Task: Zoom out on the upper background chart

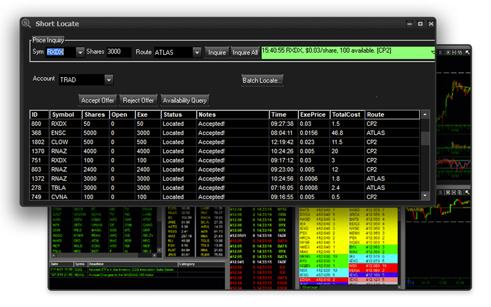Action: 454,52
